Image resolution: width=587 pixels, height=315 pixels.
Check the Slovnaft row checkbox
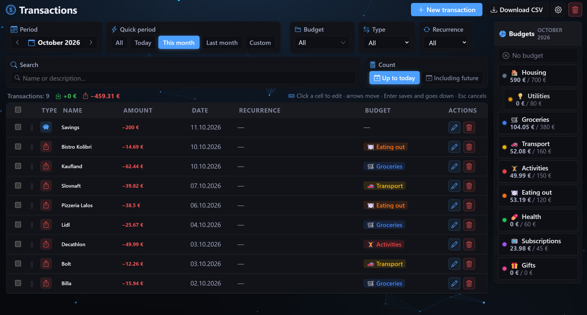pos(18,186)
